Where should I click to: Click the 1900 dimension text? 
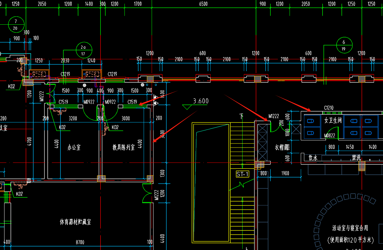[285, 173]
